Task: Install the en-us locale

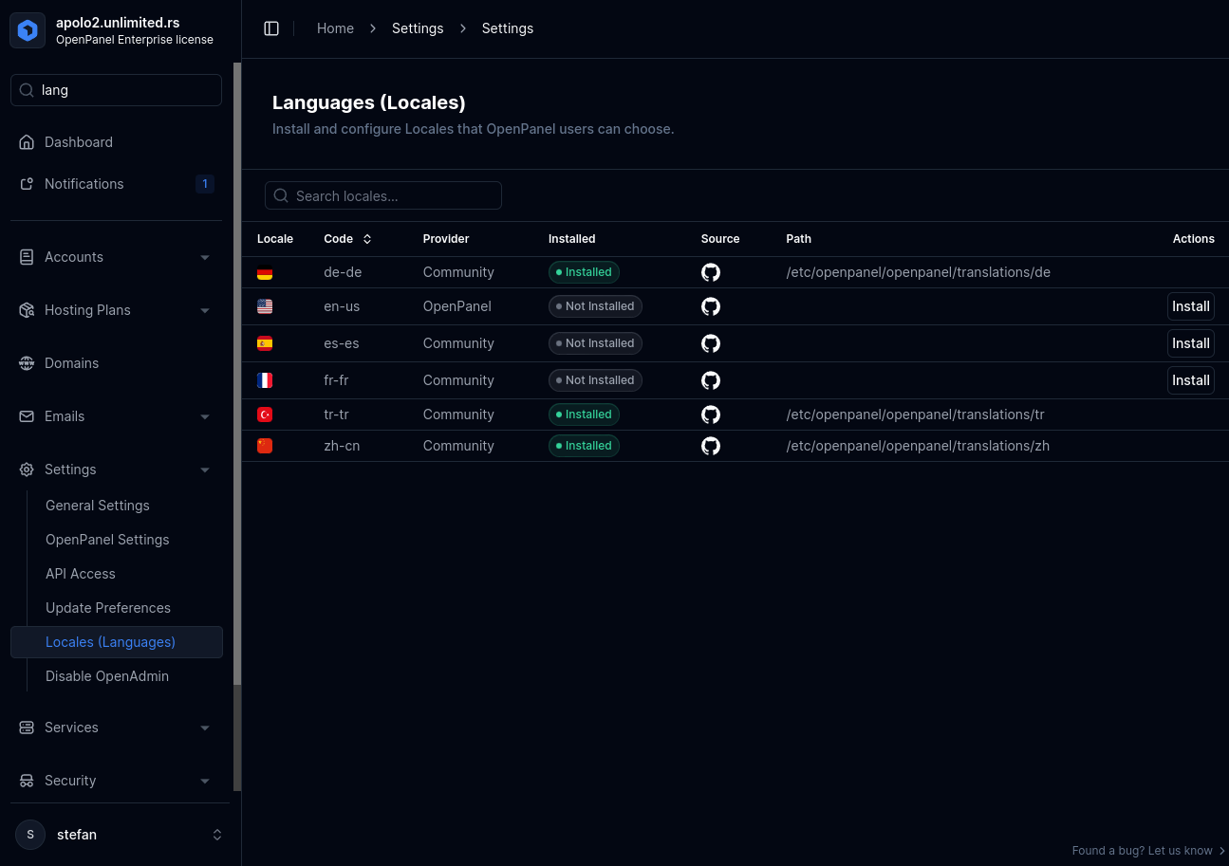Action: coord(1191,306)
